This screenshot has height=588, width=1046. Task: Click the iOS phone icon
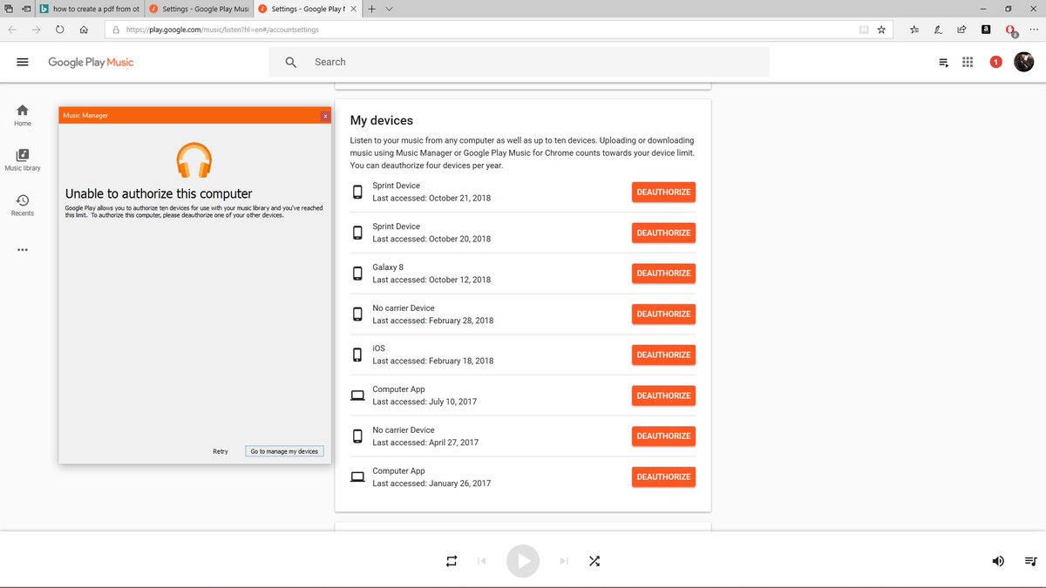pyautogui.click(x=357, y=355)
